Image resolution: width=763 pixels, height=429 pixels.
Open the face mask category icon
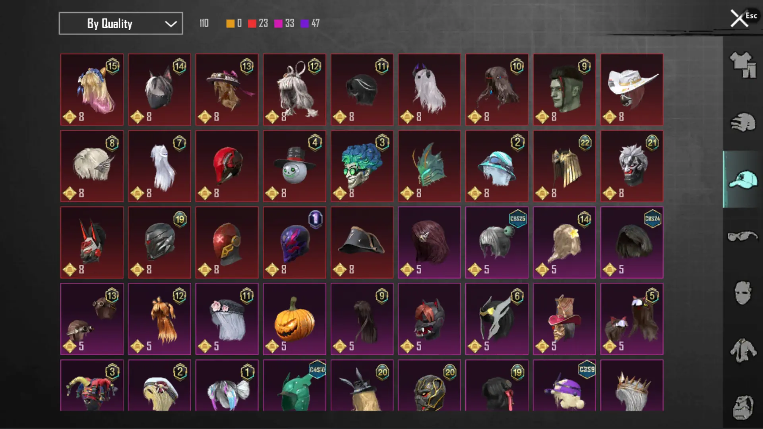coord(742,293)
